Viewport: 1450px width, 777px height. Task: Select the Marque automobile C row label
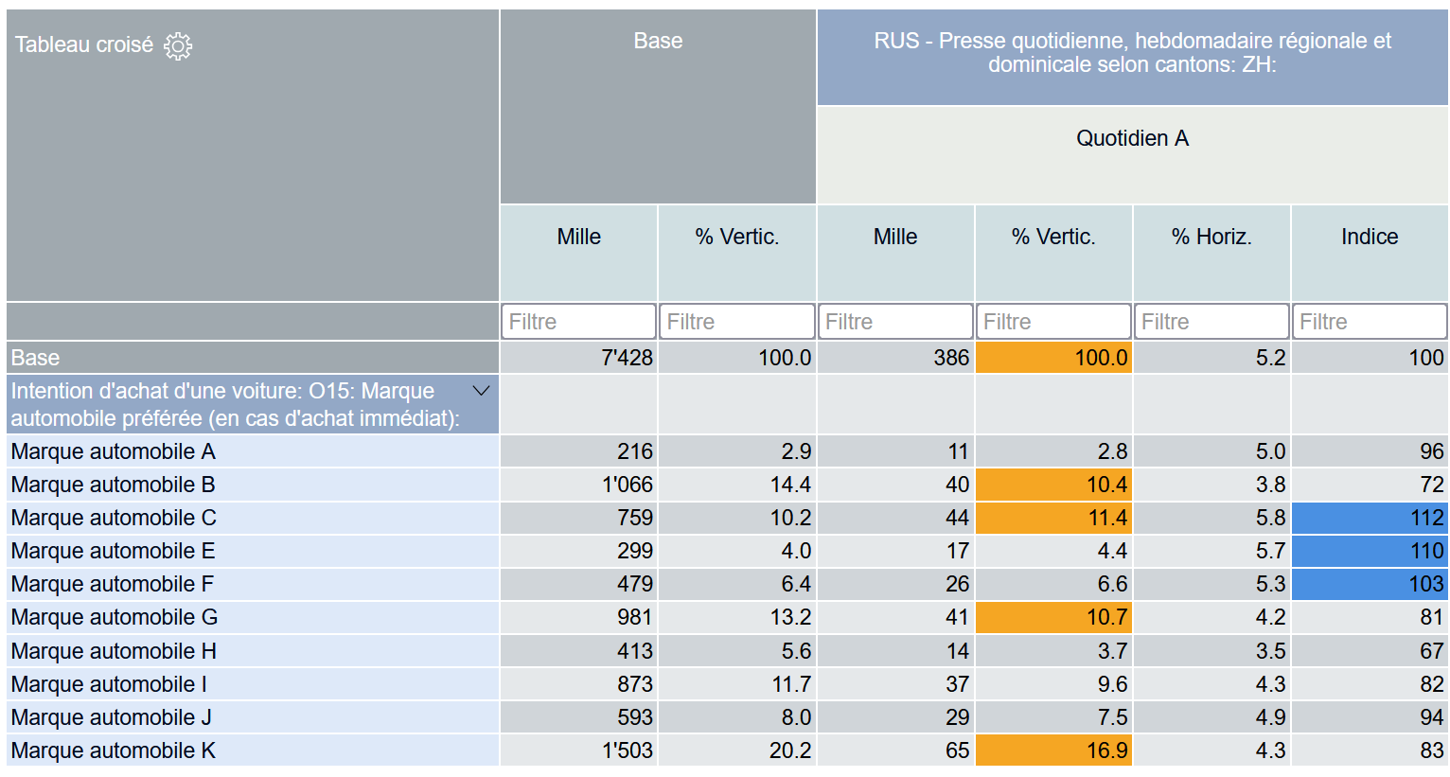(x=114, y=518)
